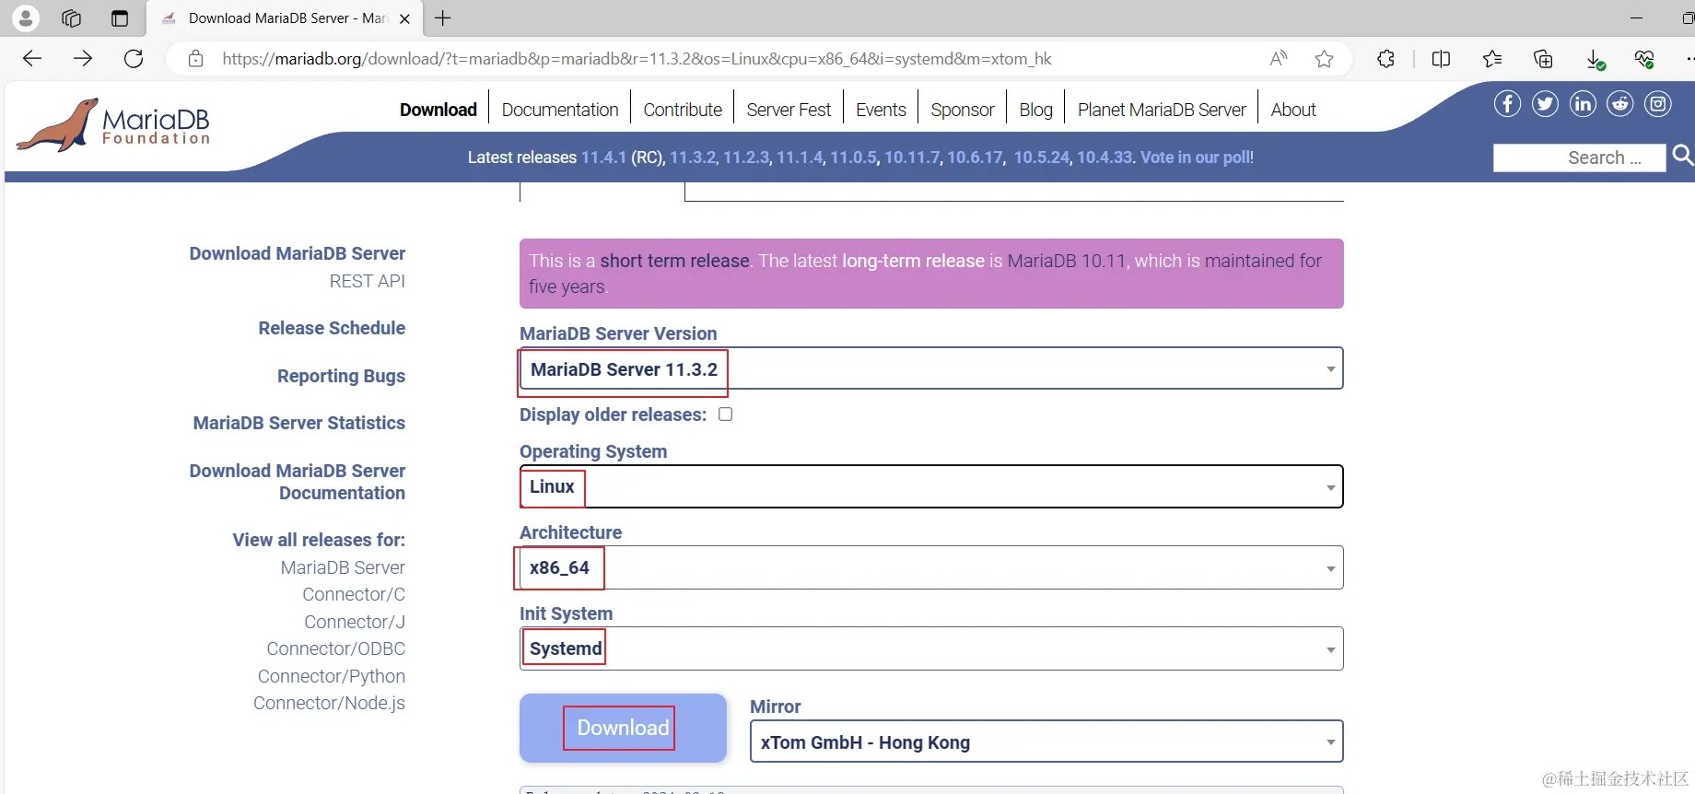The height and width of the screenshot is (794, 1695).
Task: Open the Extensions puzzle icon
Action: pos(1386,59)
